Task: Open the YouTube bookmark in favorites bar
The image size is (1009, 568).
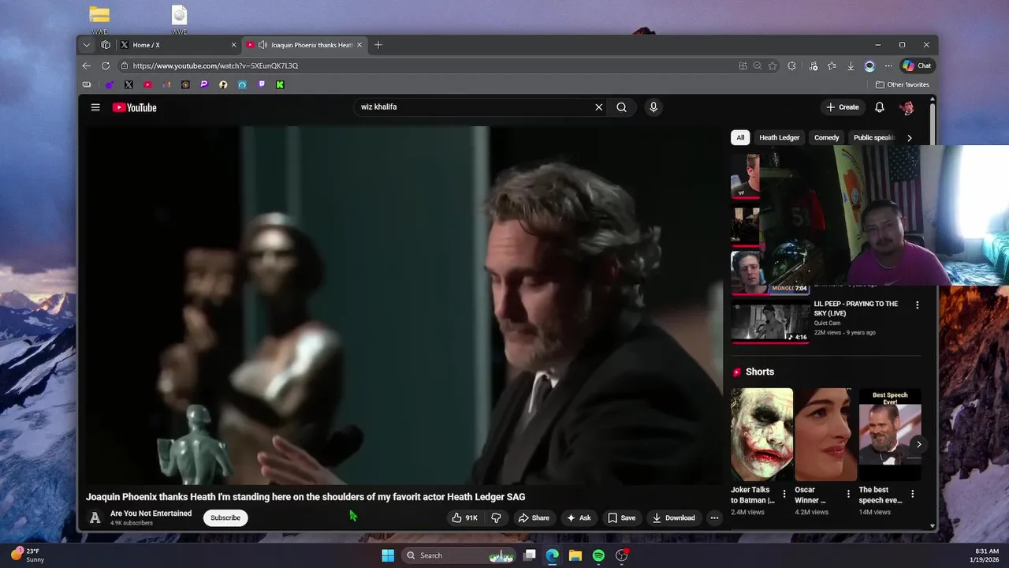Action: pyautogui.click(x=147, y=84)
